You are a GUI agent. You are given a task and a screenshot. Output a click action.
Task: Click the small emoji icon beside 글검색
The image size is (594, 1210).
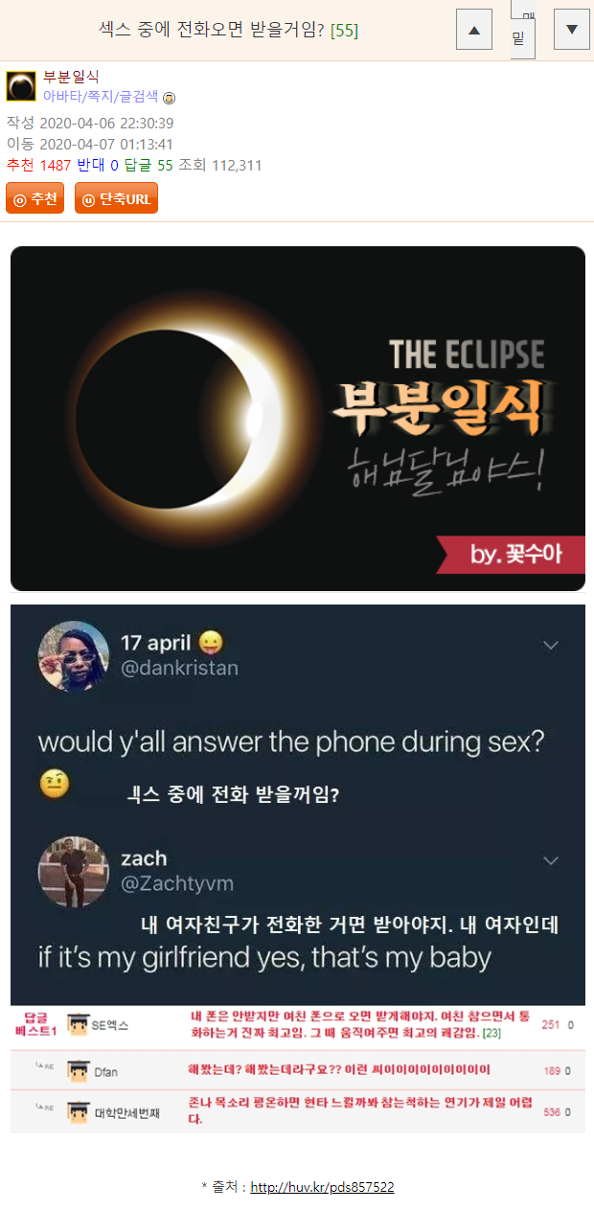[x=170, y=98]
